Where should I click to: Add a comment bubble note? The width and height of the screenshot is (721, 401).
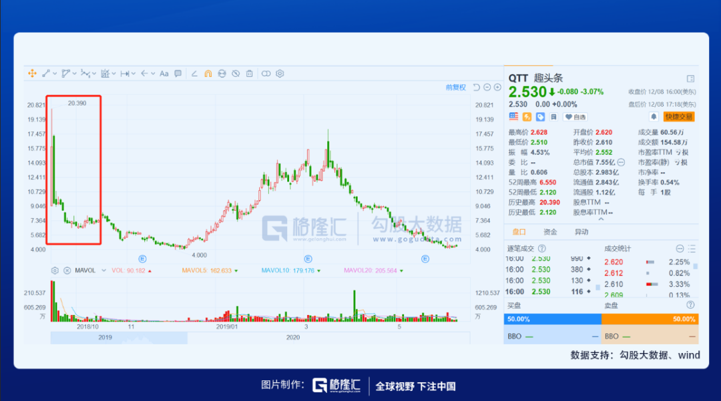pos(178,73)
